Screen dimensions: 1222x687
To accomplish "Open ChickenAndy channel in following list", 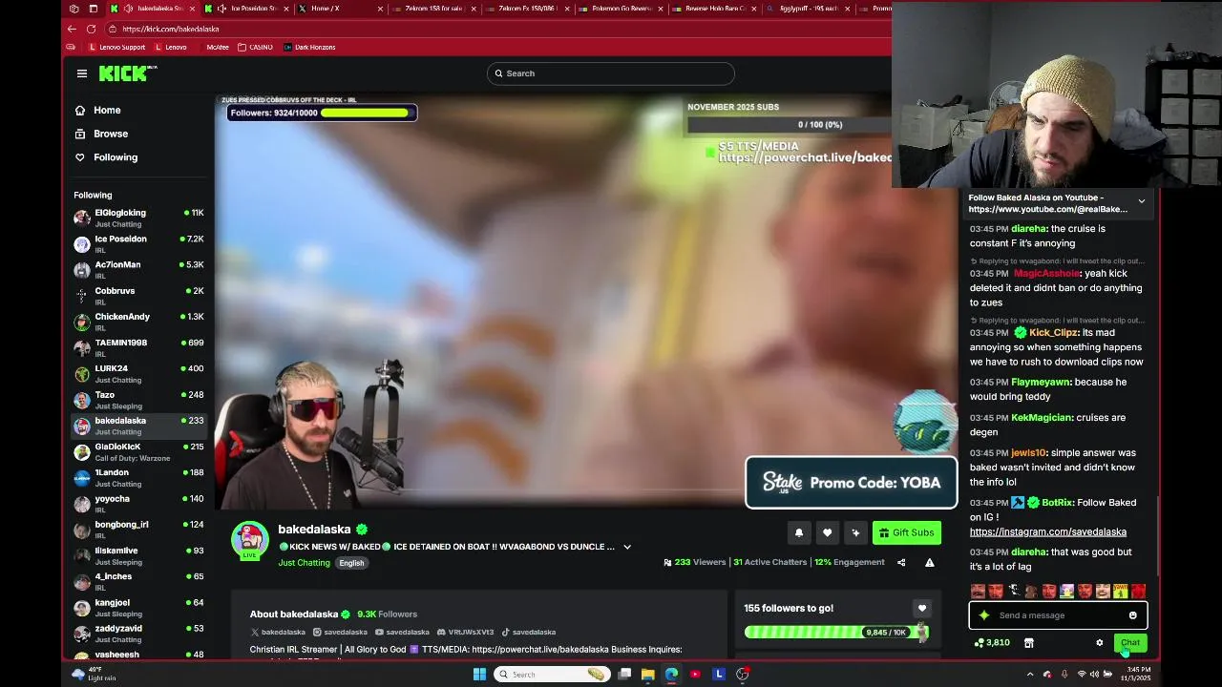I will [x=139, y=322].
